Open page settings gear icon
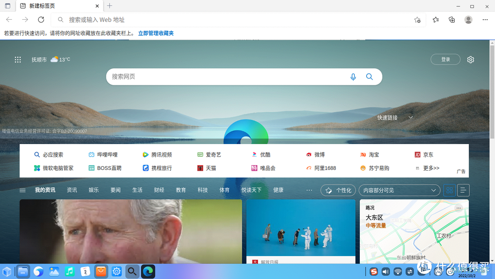This screenshot has width=495, height=279. coord(471,59)
